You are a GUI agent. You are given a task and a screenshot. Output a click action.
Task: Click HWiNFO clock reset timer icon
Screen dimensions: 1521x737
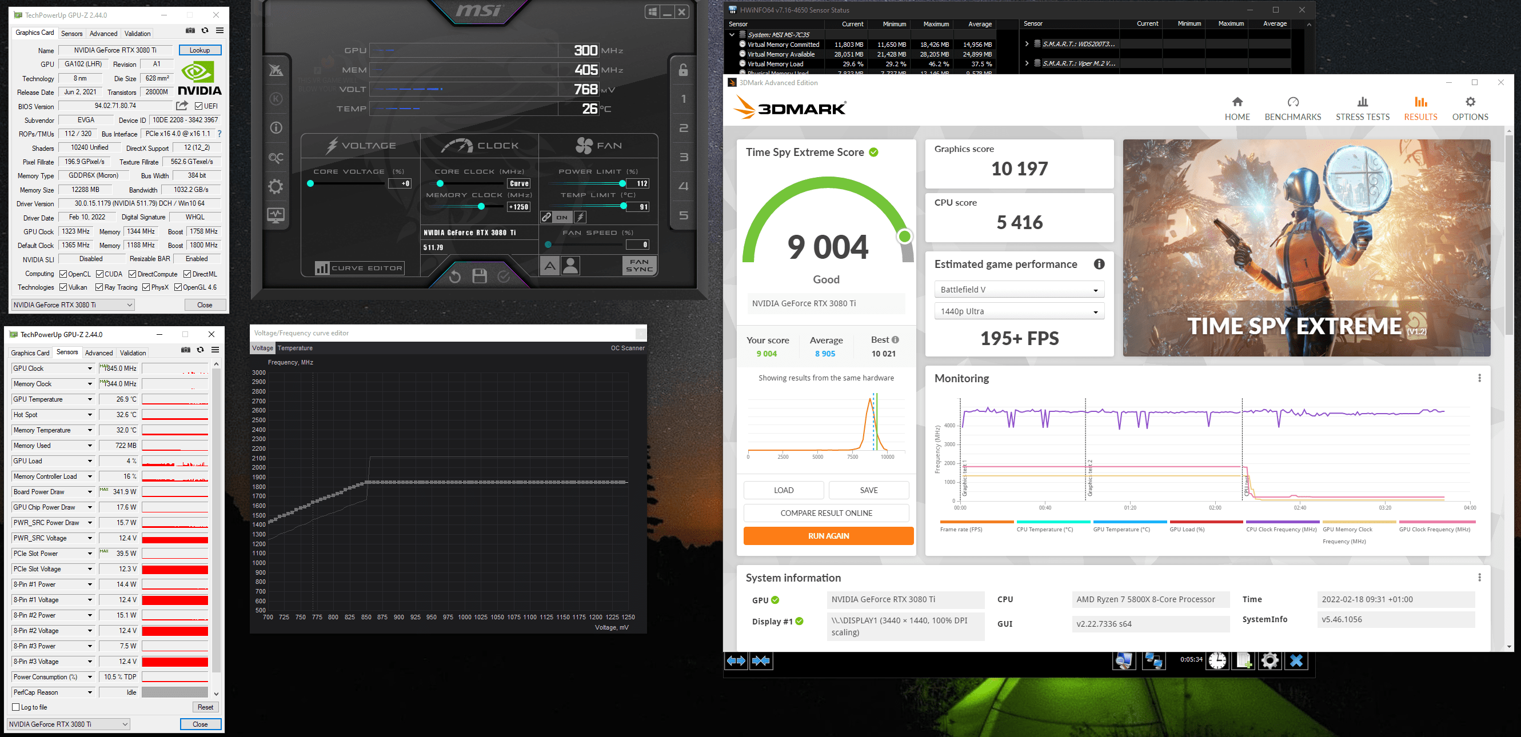1217,661
